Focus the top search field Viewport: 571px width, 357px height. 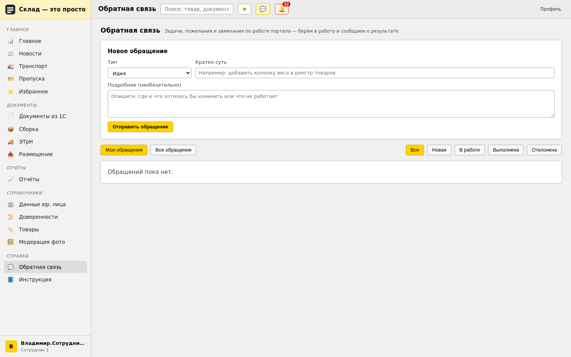[197, 9]
